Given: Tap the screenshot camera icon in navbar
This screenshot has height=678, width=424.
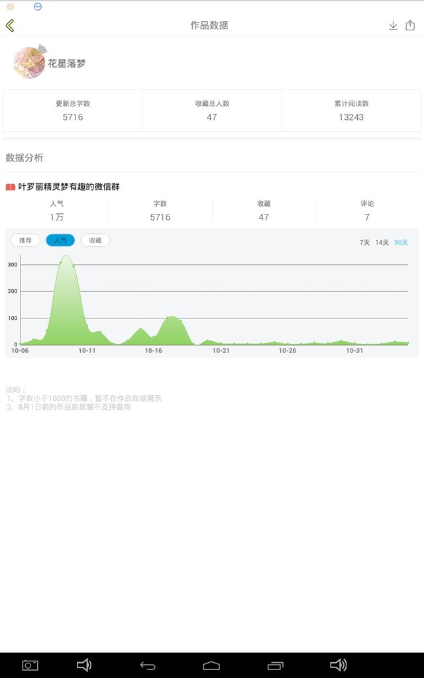Looking at the screenshot, I should tap(30, 665).
